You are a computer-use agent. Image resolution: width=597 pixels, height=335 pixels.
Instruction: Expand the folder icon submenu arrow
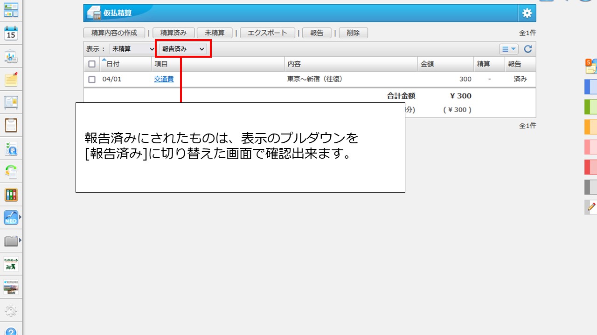(20, 241)
